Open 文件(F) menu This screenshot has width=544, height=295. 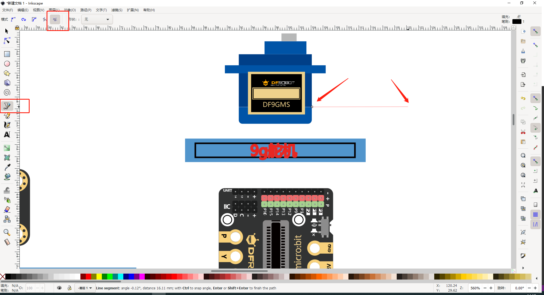click(x=8, y=10)
